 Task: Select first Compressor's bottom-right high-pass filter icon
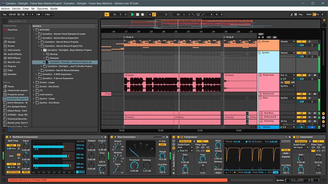point(208,151)
